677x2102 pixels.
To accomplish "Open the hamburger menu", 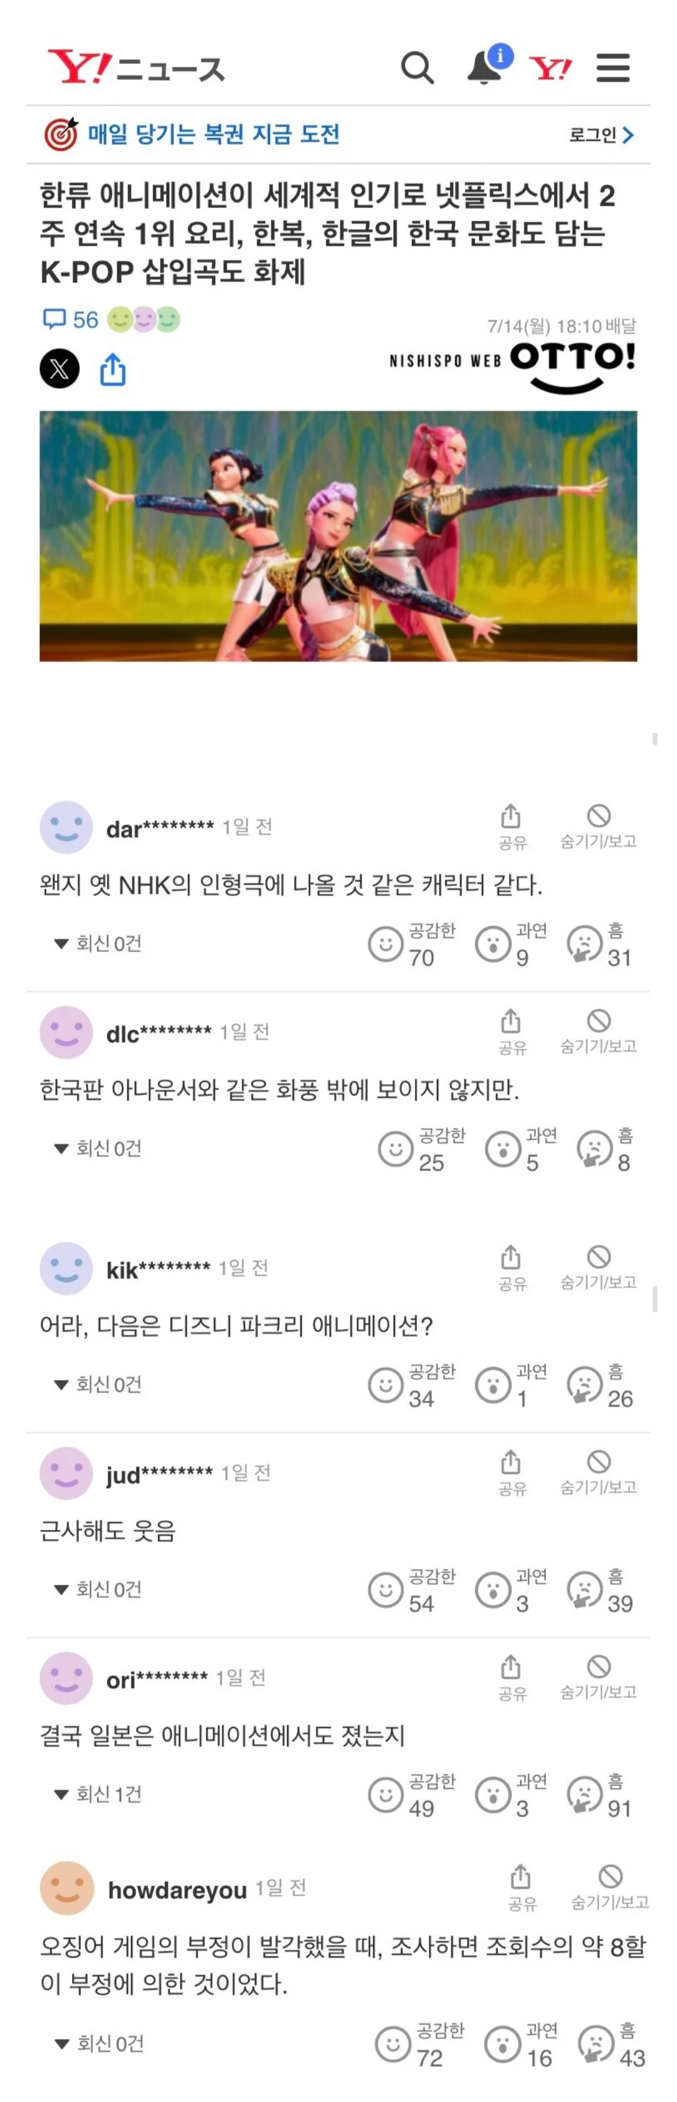I will click(x=612, y=68).
